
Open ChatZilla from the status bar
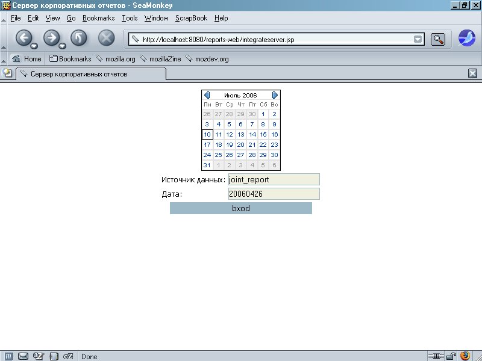pos(68,356)
